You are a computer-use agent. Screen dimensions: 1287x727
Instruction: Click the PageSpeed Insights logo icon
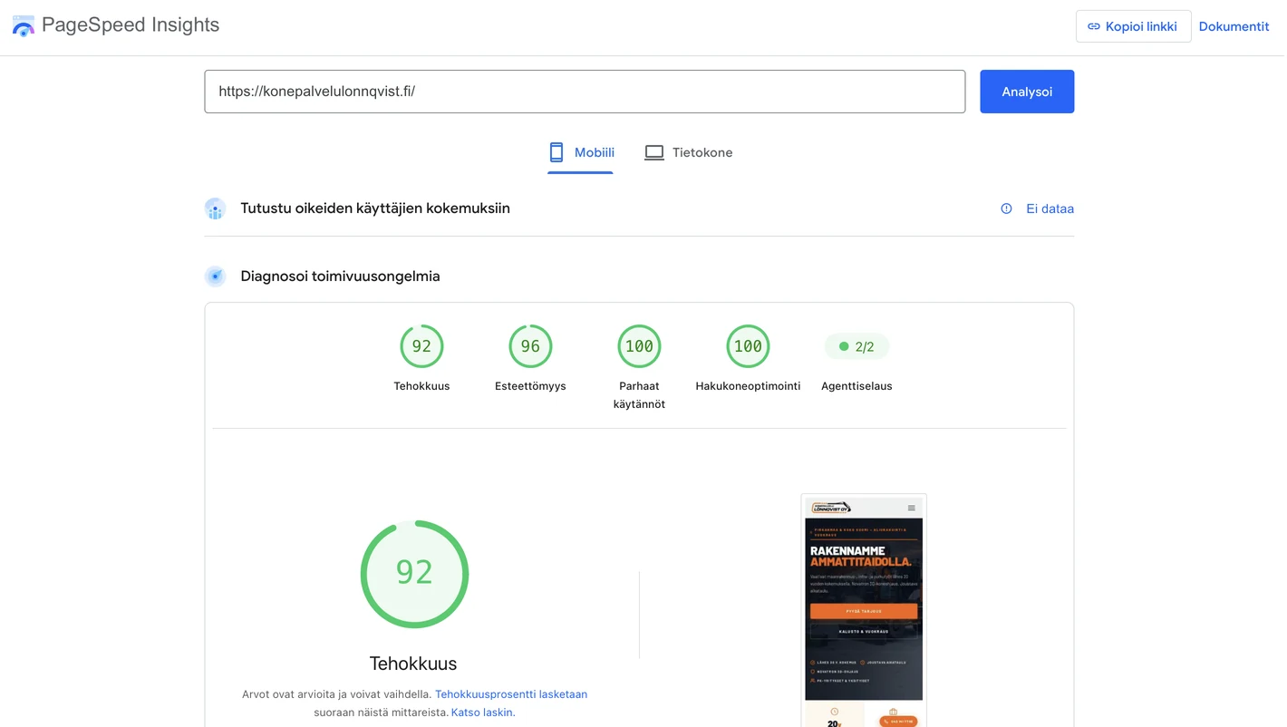tap(23, 25)
